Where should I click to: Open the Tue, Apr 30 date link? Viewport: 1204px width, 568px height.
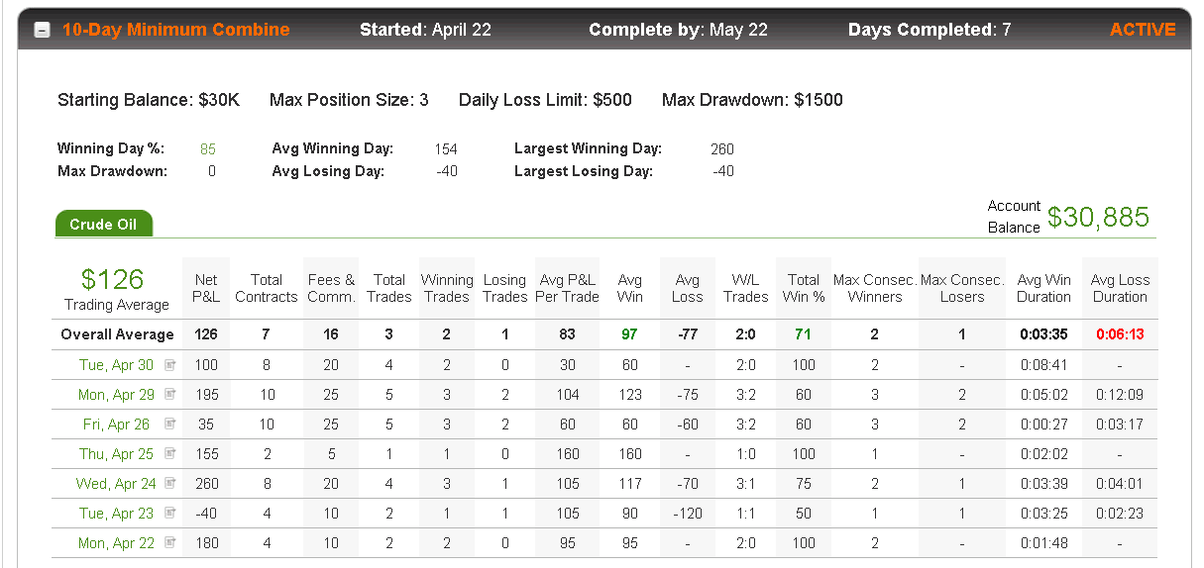[117, 365]
